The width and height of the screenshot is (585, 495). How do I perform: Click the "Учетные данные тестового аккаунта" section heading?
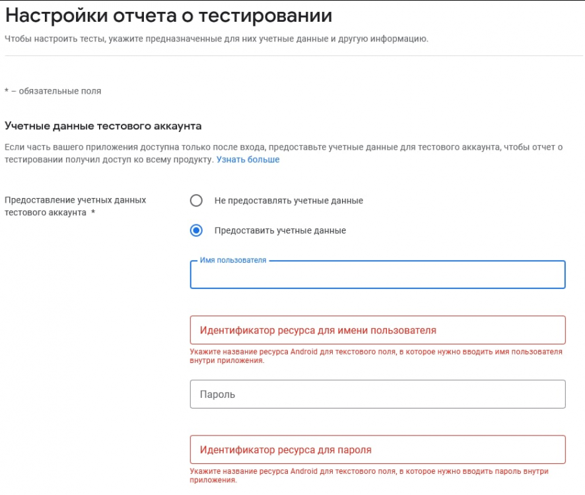tap(103, 126)
